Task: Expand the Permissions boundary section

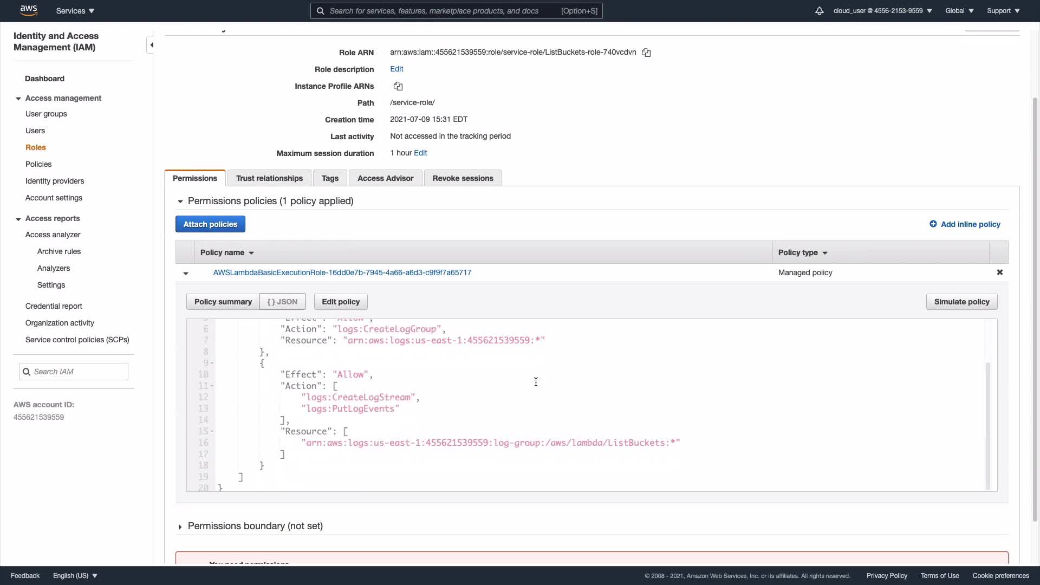Action: point(180,526)
